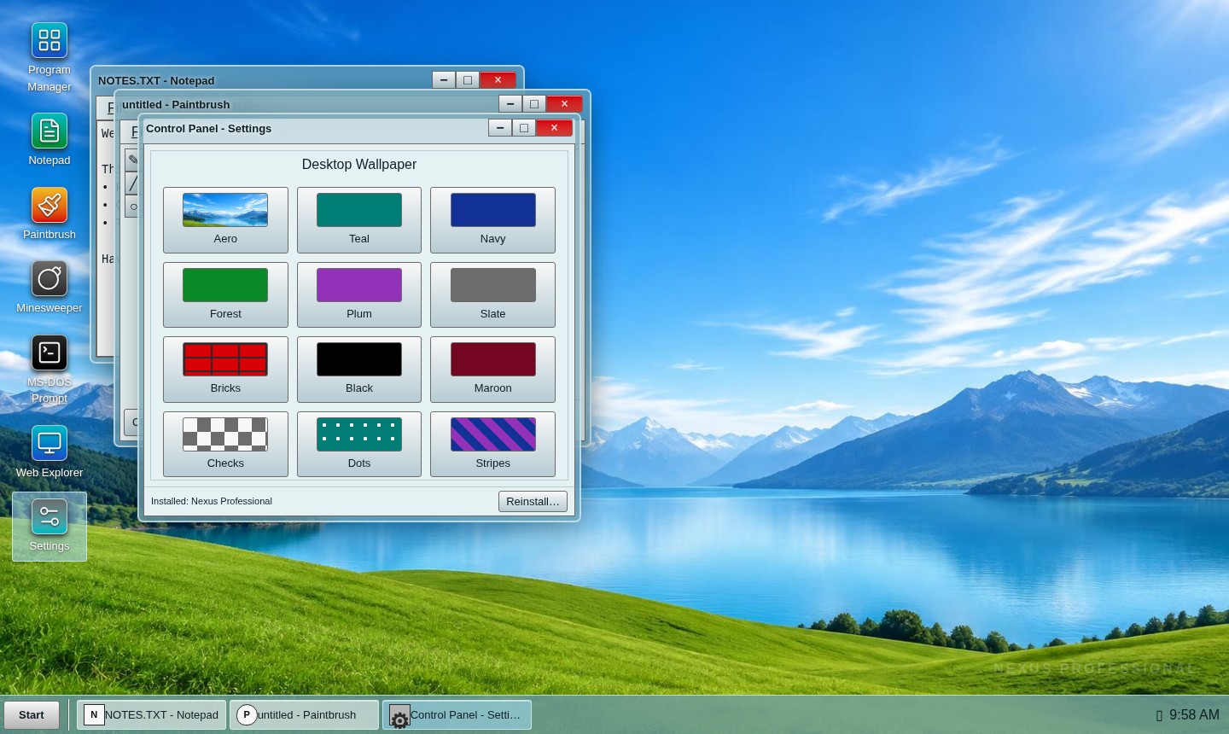Apply the Forest green wallpaper
Viewport: 1229px width, 734px height.
tap(225, 294)
